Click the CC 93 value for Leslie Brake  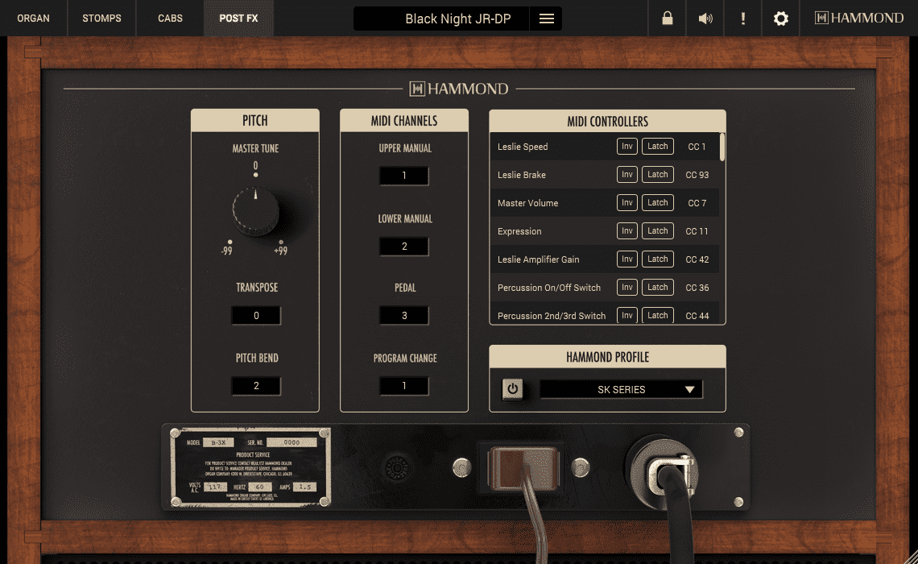click(x=697, y=175)
